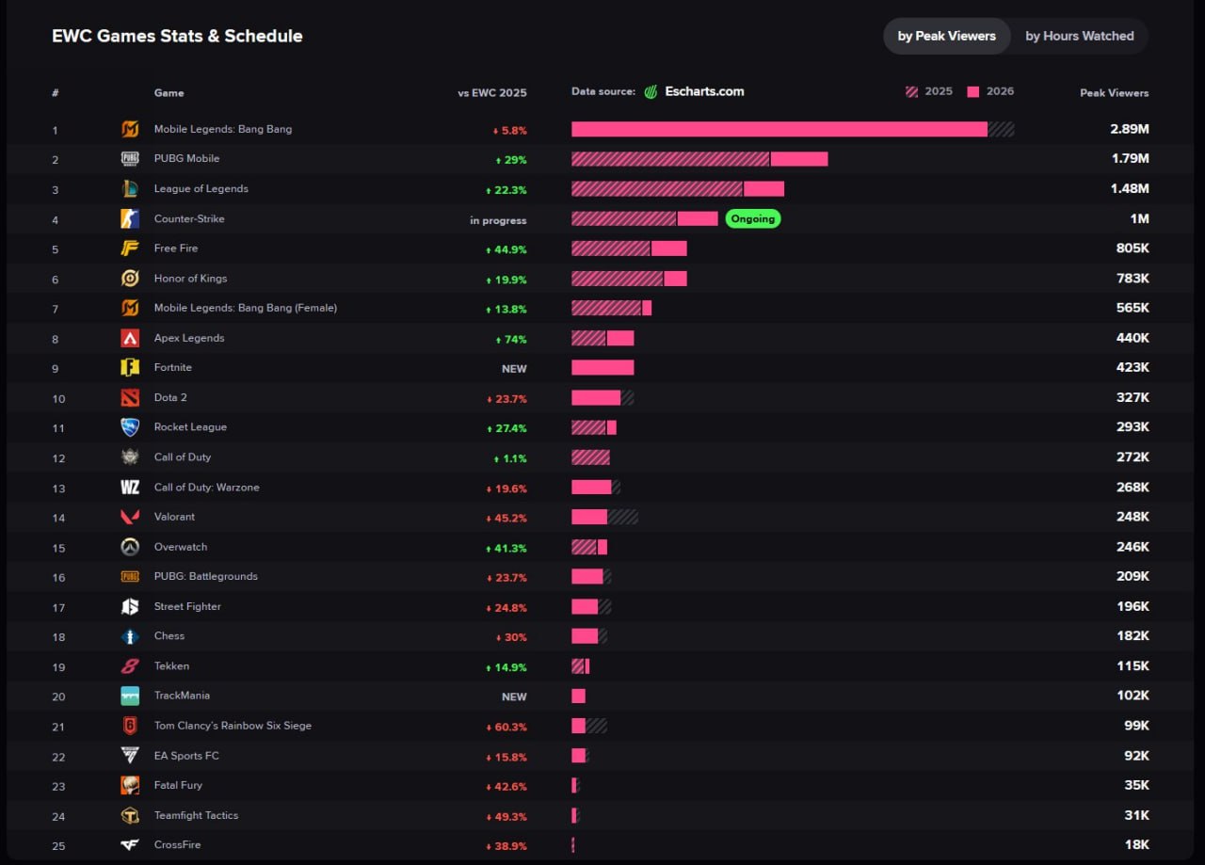
Task: Click the 45.2% change for Valorant
Action: 506,518
